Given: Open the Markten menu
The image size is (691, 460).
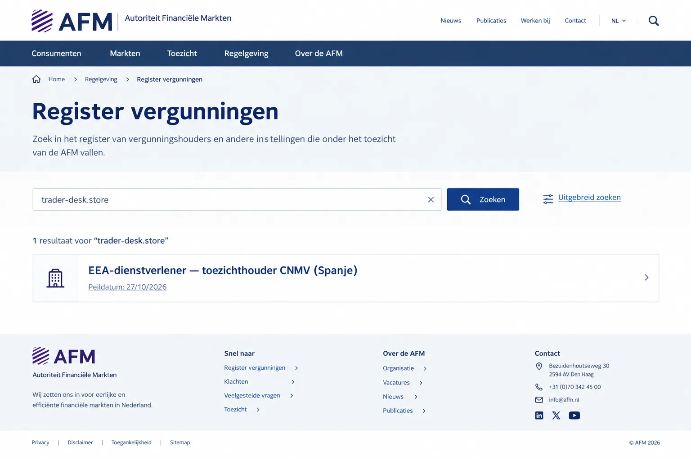Looking at the screenshot, I should point(125,53).
